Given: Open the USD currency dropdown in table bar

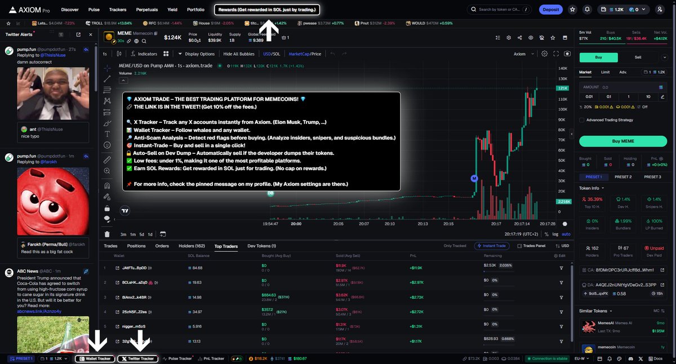Looking at the screenshot, I should 561,246.
